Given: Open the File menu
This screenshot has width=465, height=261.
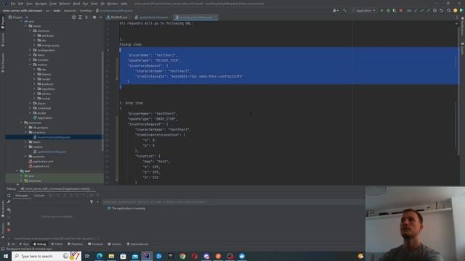Looking at the screenshot, I should [x=13, y=4].
